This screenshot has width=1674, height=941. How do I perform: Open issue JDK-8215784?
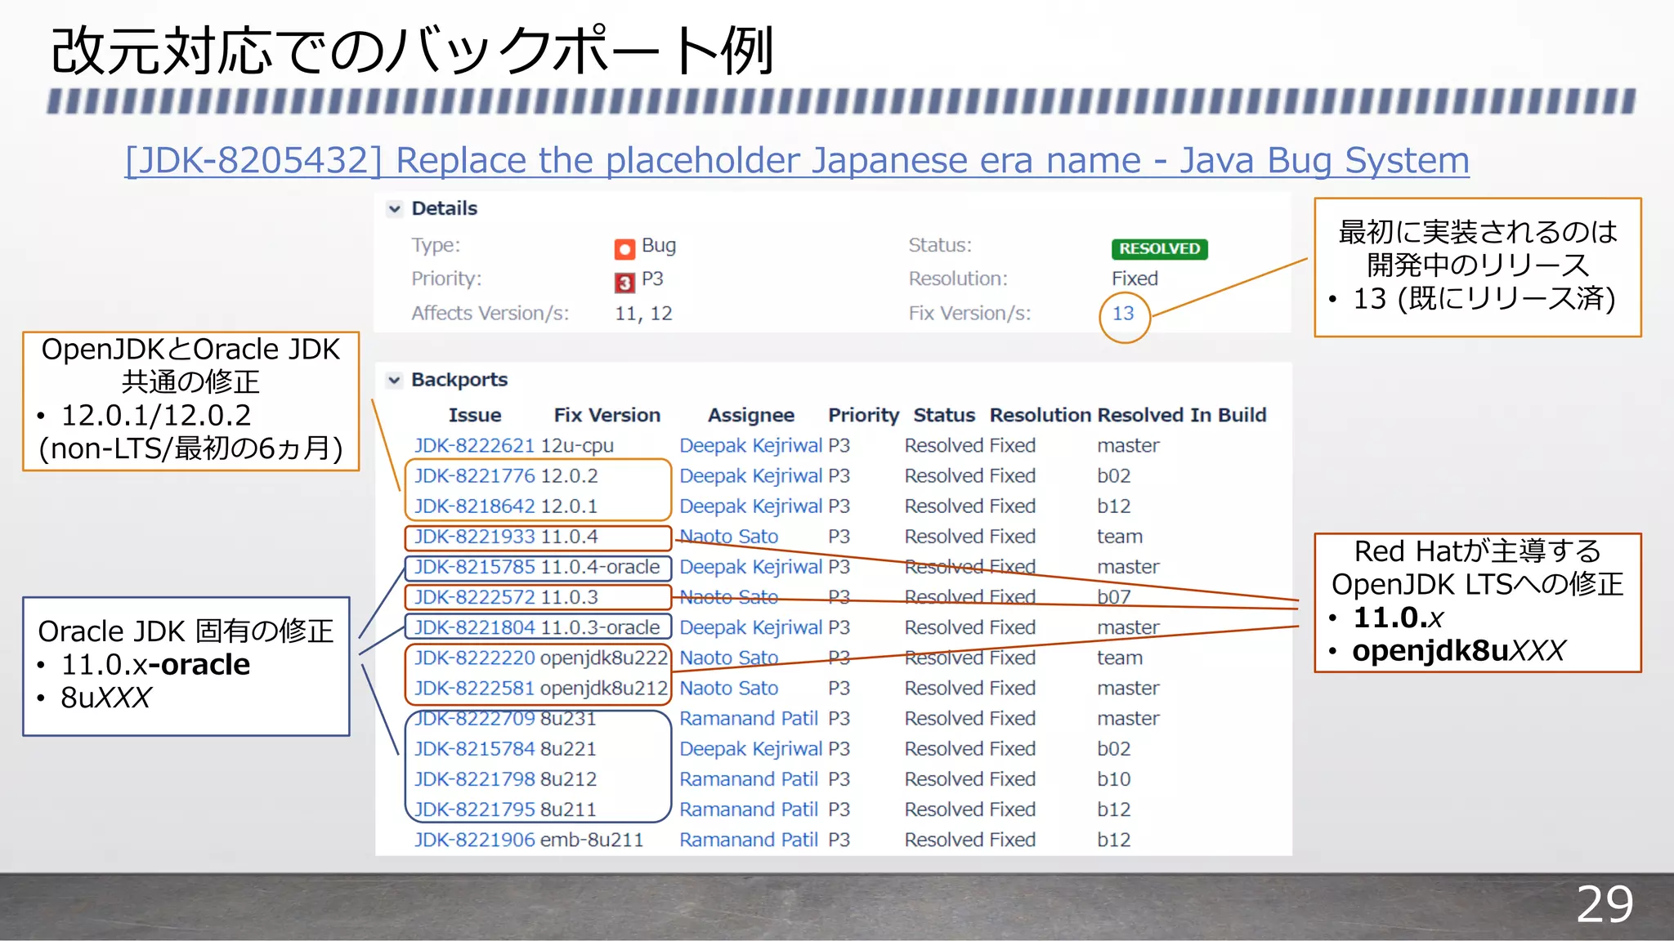[474, 749]
